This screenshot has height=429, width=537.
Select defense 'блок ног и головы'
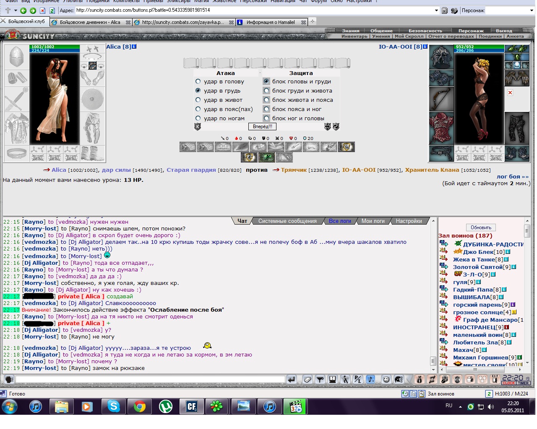pyautogui.click(x=266, y=118)
